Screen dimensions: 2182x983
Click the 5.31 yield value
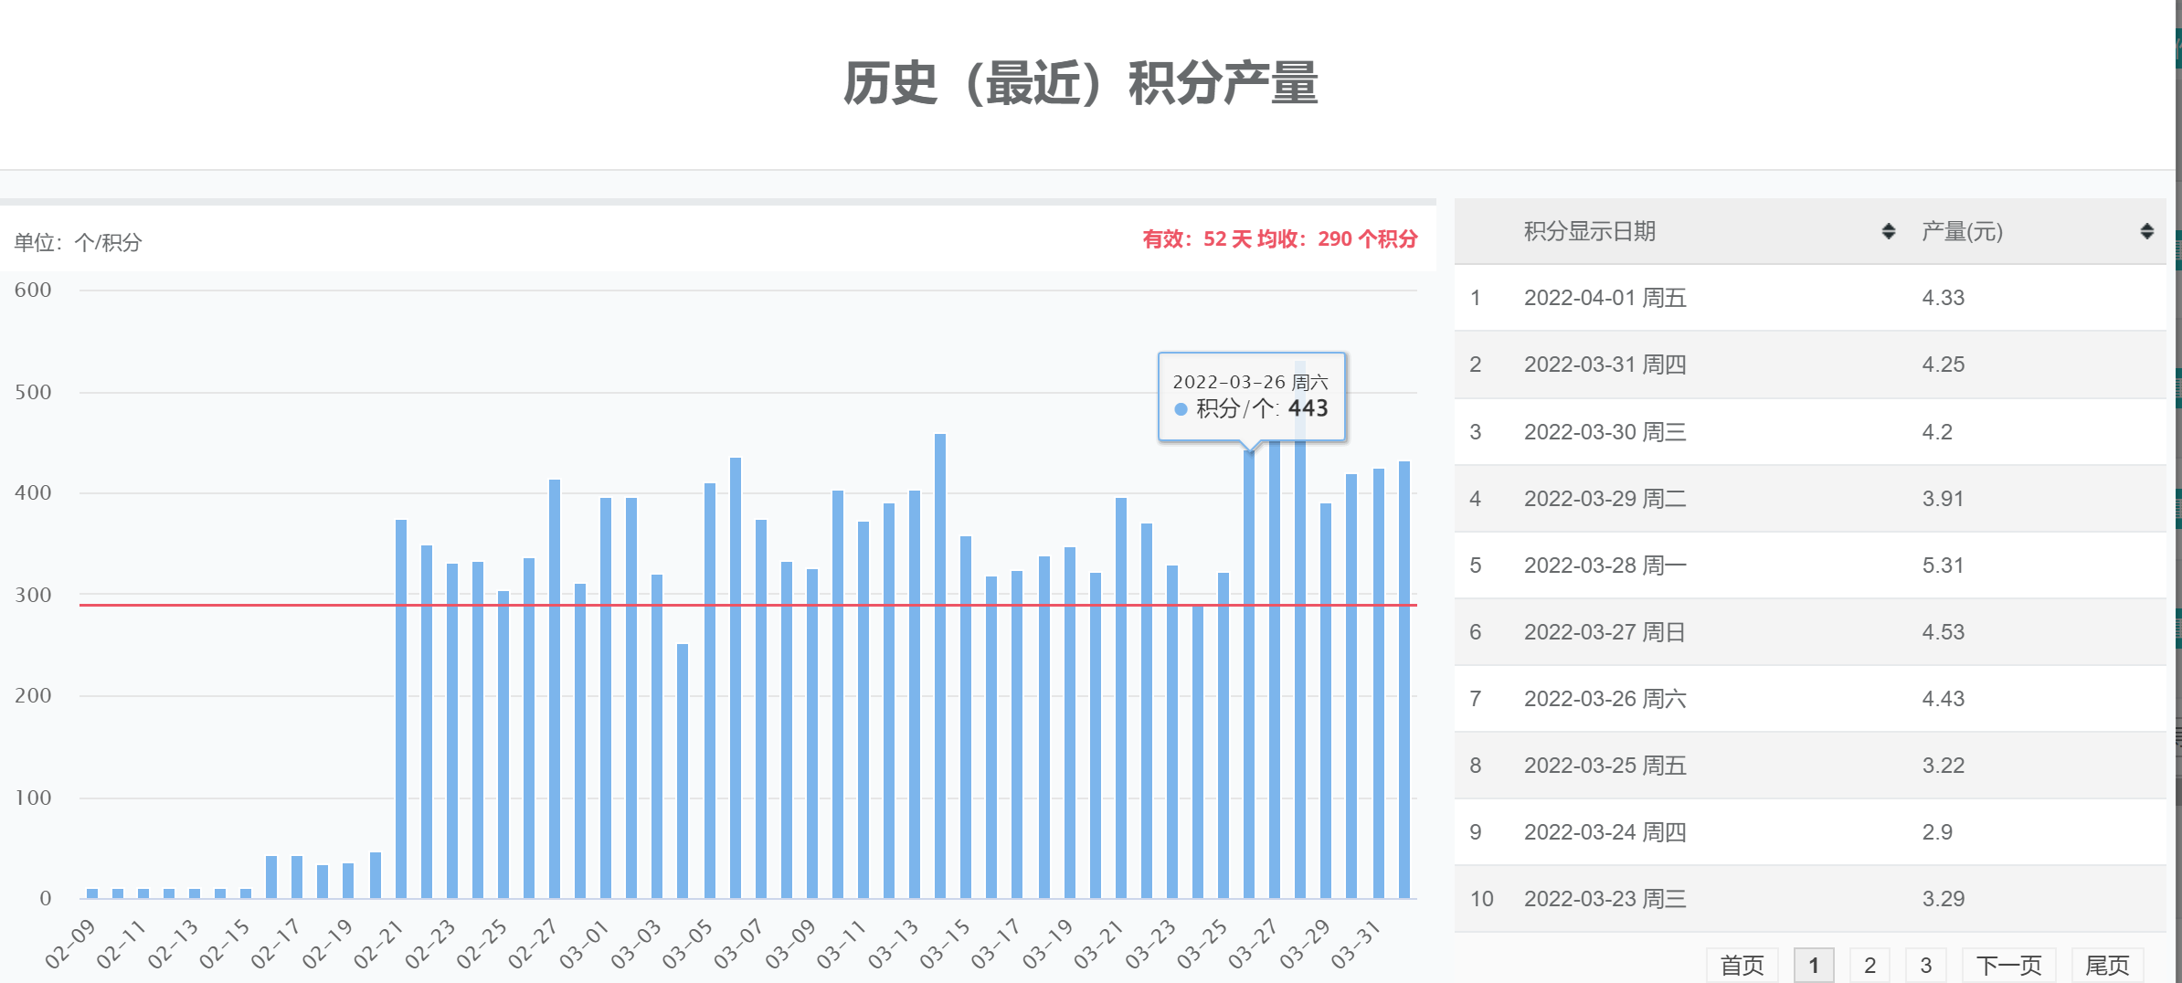pyautogui.click(x=1943, y=565)
